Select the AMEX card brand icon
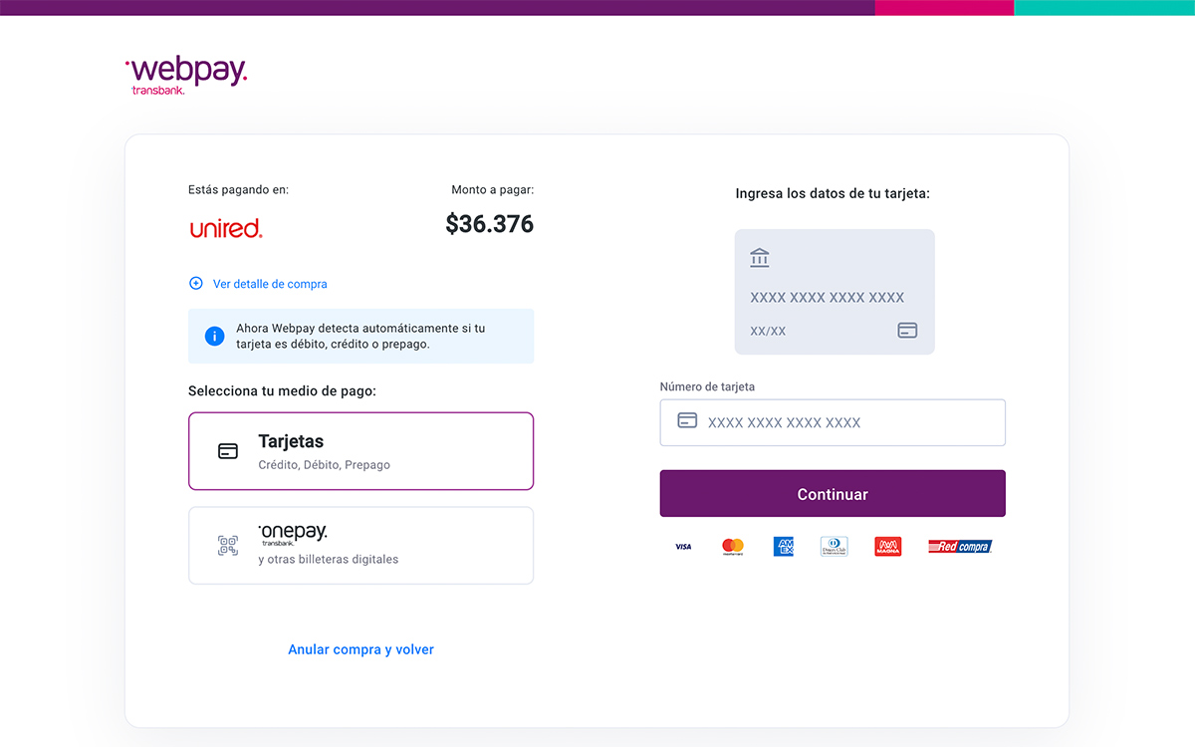 784,546
